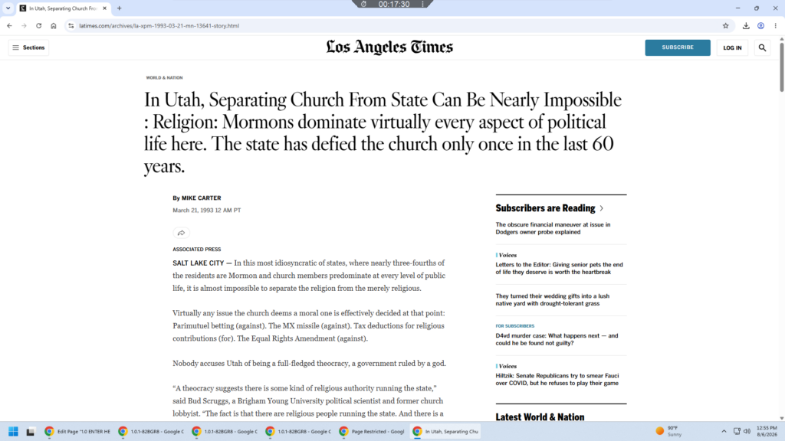
Task: Open the taskbar clock and date
Action: pyautogui.click(x=767, y=431)
